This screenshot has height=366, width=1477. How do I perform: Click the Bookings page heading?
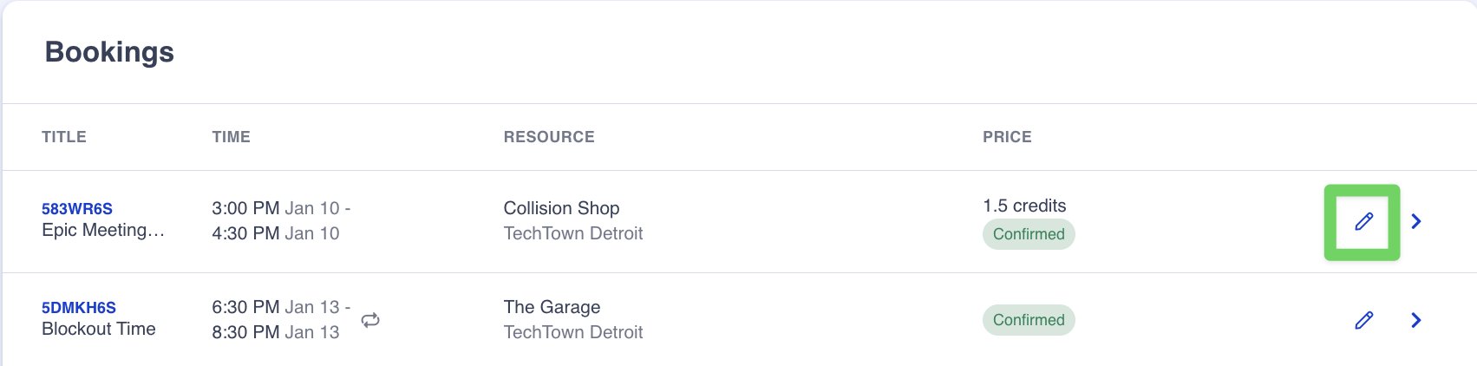109,52
